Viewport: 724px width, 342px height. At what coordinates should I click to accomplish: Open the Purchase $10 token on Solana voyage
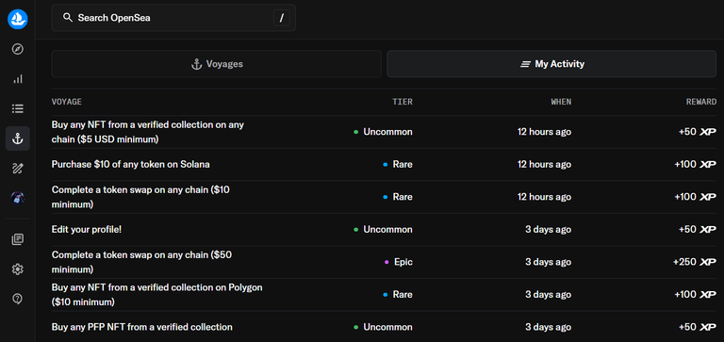click(x=384, y=164)
